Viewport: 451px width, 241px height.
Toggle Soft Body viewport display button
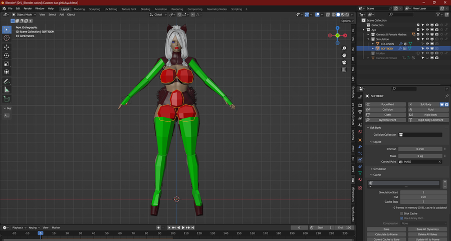point(442,104)
